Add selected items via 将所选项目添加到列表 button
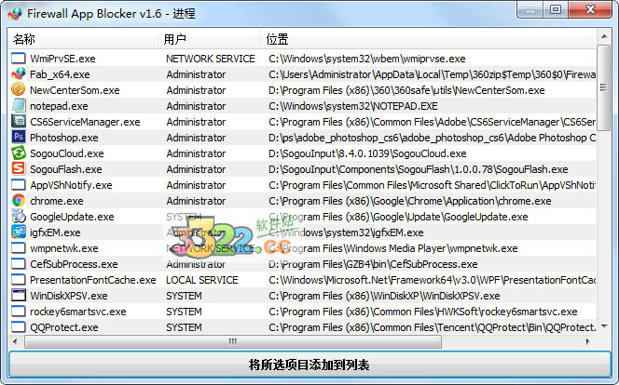Screen dimensions: 619x385 click(309, 365)
